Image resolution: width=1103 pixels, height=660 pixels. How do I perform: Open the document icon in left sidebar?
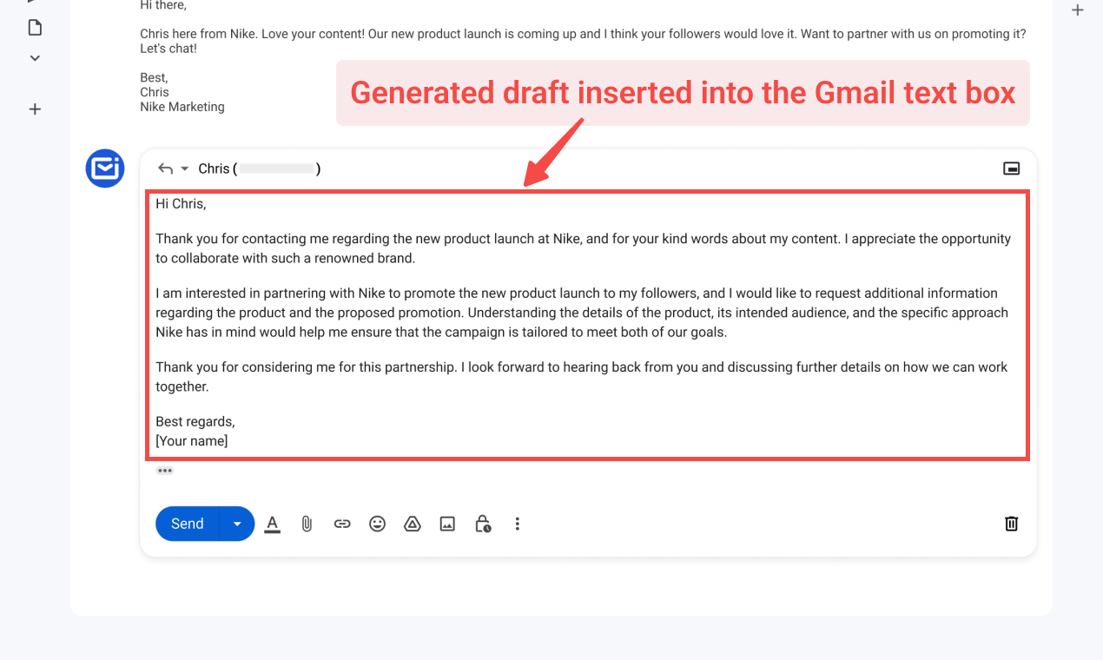[x=35, y=28]
